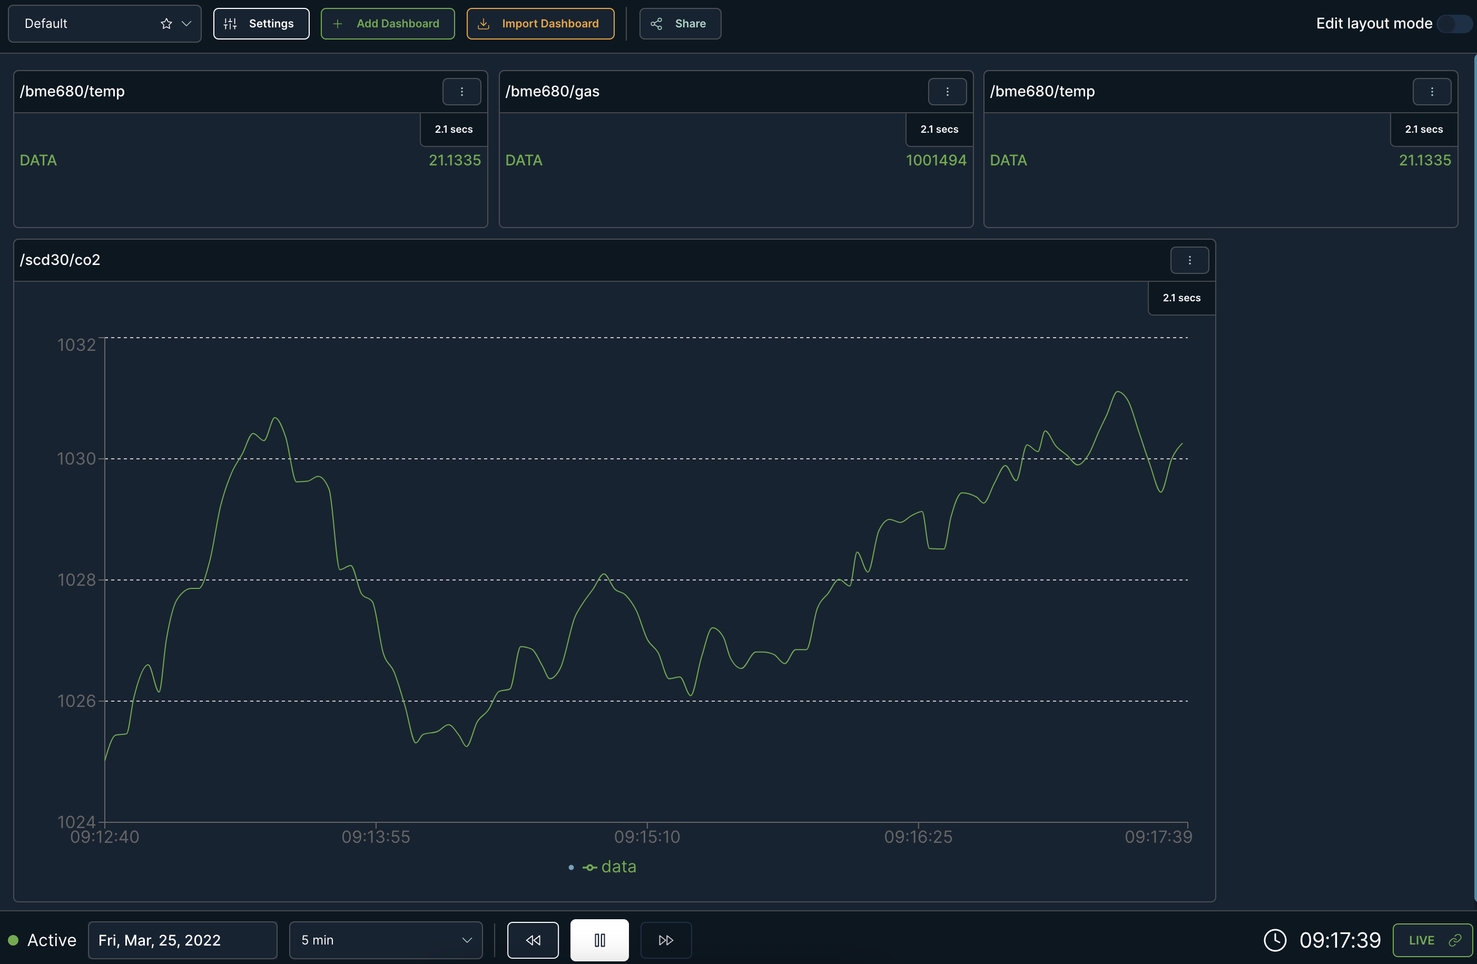Open options menu of /scd30/co2 chart
1477x964 pixels.
pyautogui.click(x=1189, y=260)
